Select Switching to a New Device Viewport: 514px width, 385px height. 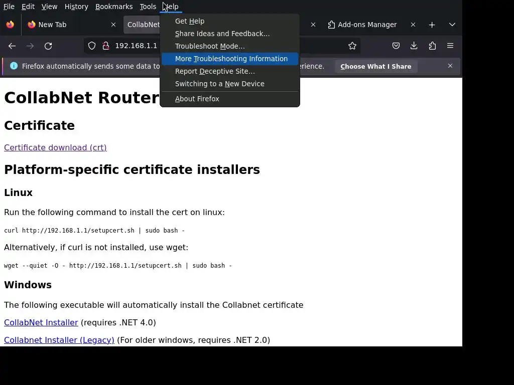point(230,84)
